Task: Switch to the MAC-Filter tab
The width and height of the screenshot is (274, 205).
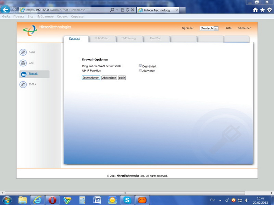Action: pyautogui.click(x=101, y=38)
